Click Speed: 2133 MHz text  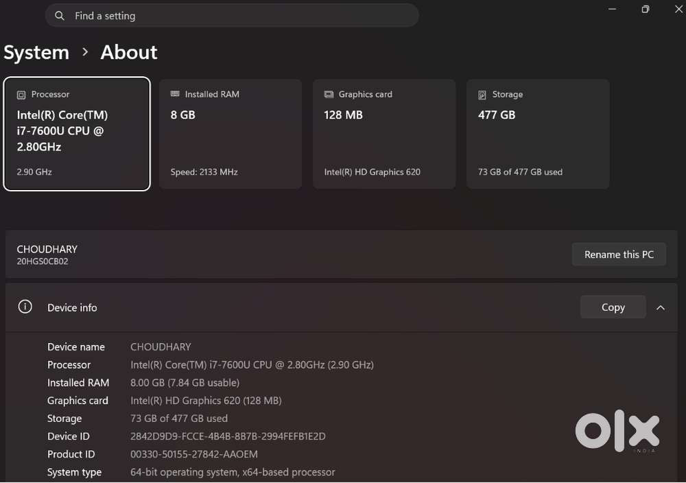(x=204, y=172)
